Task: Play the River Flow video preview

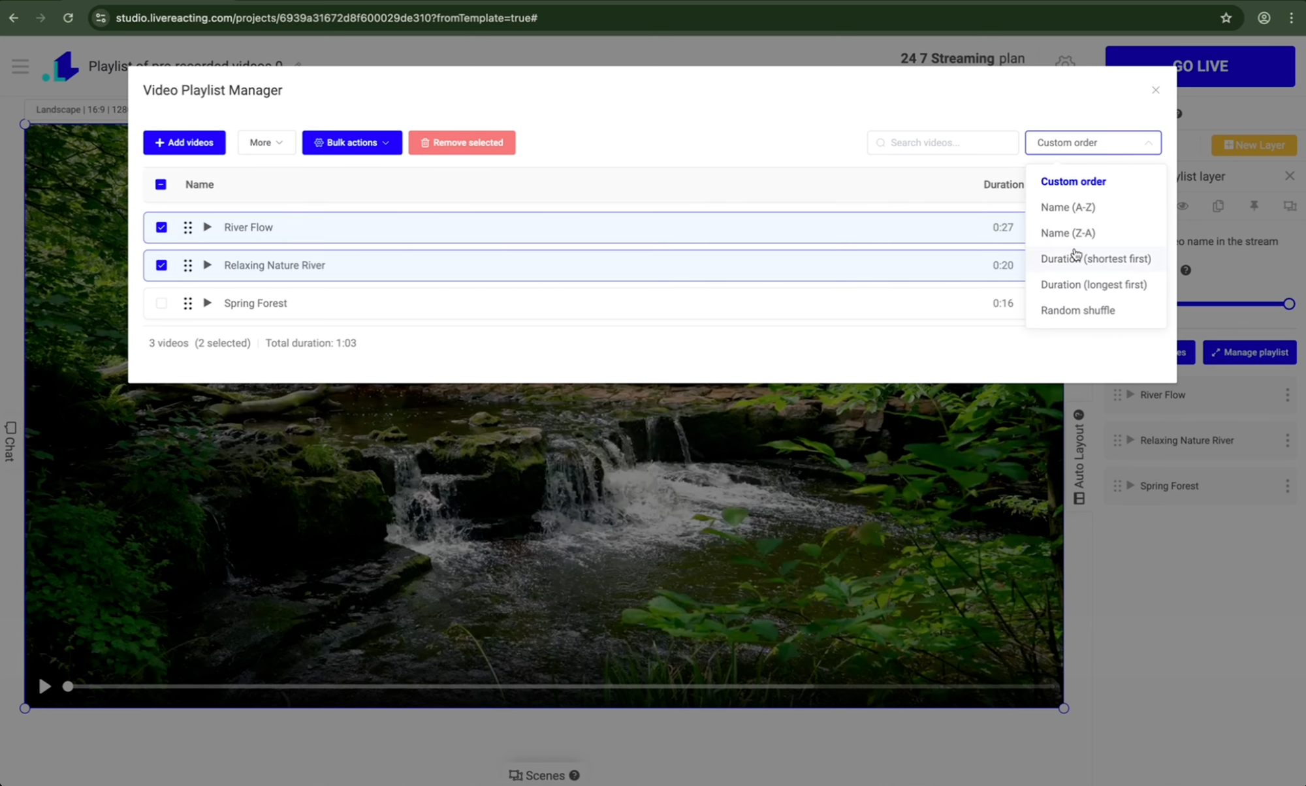Action: (207, 227)
